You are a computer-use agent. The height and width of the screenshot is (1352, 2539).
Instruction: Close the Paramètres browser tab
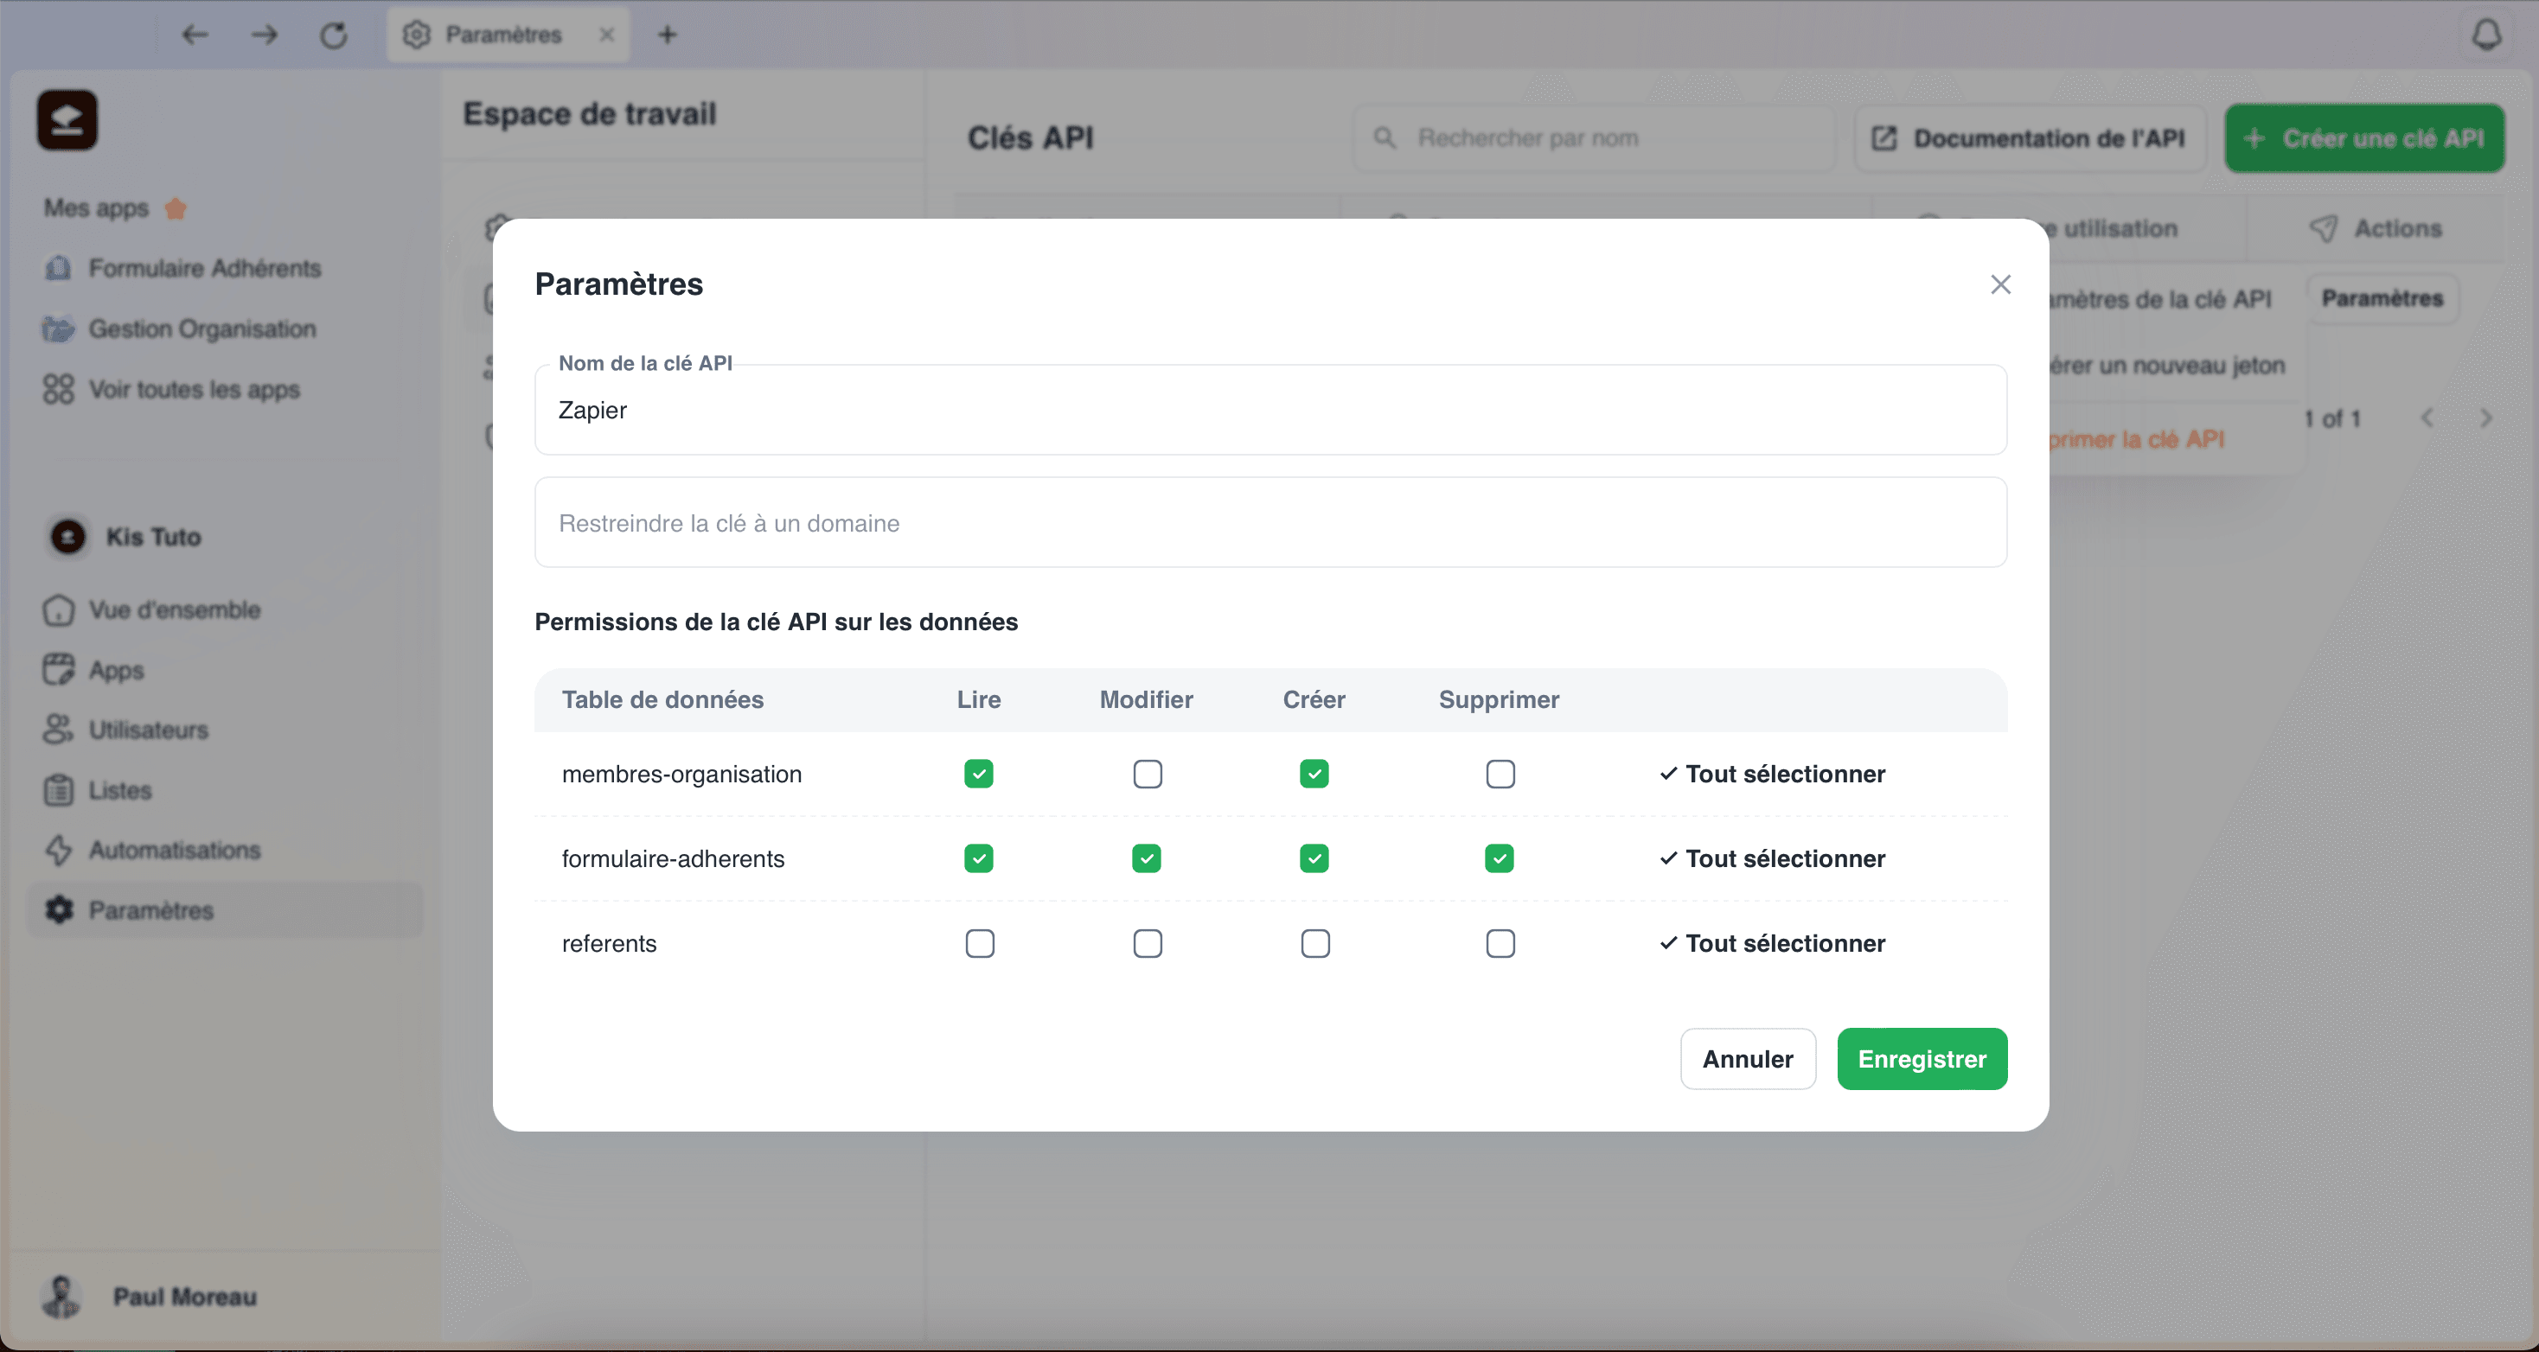coord(607,35)
